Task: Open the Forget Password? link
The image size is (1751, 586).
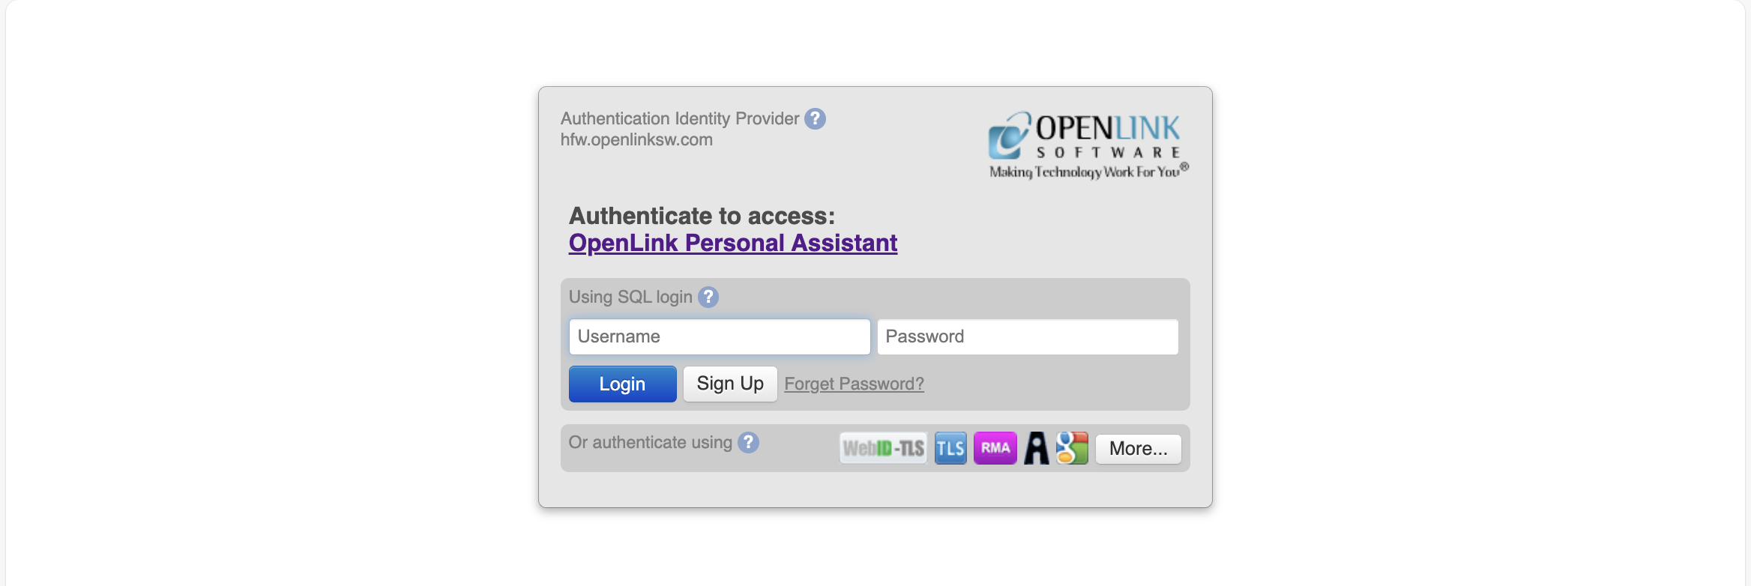Action: pyautogui.click(x=854, y=384)
